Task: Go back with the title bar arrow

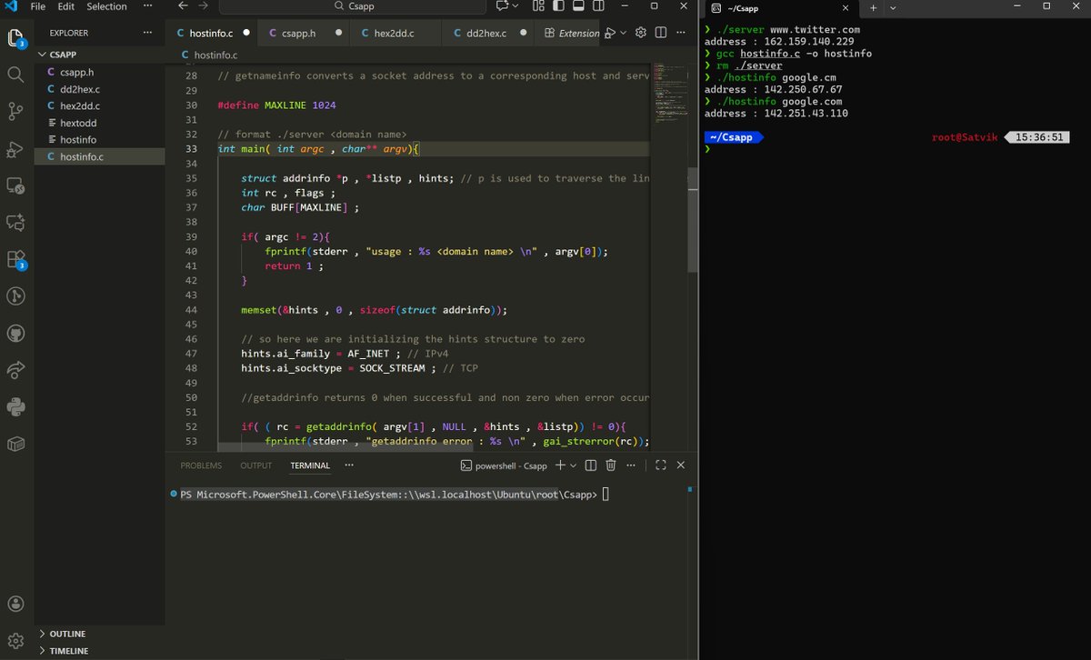Action: click(183, 6)
